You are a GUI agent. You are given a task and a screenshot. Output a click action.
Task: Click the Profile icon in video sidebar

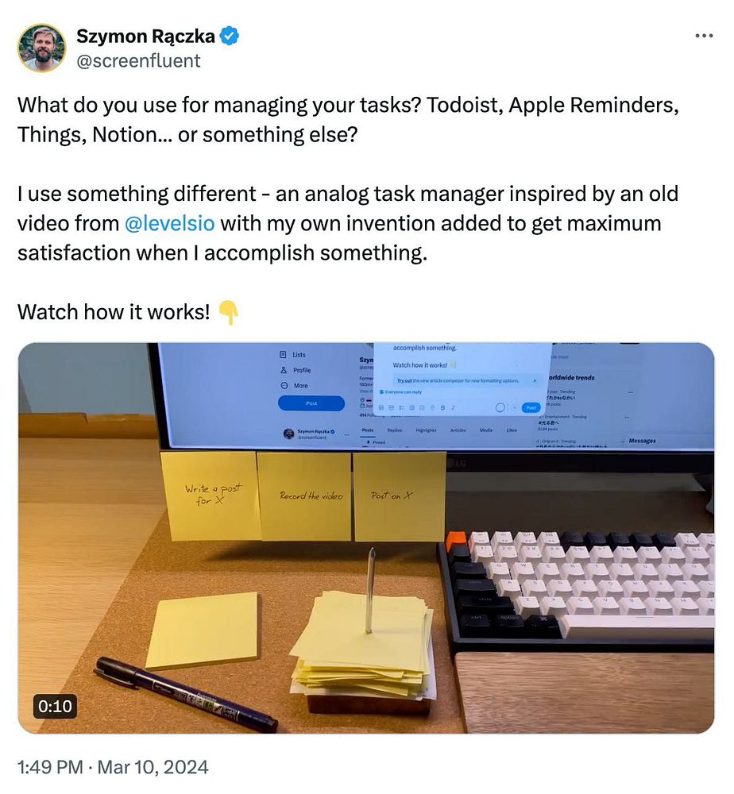click(284, 370)
